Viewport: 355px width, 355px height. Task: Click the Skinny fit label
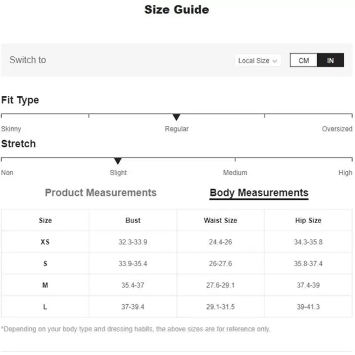tap(11, 129)
